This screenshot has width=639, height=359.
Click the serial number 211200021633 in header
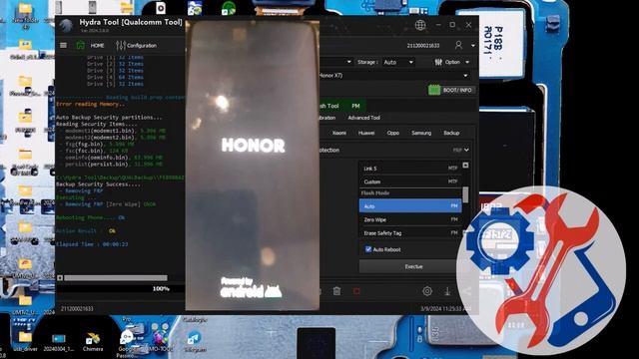(423, 46)
